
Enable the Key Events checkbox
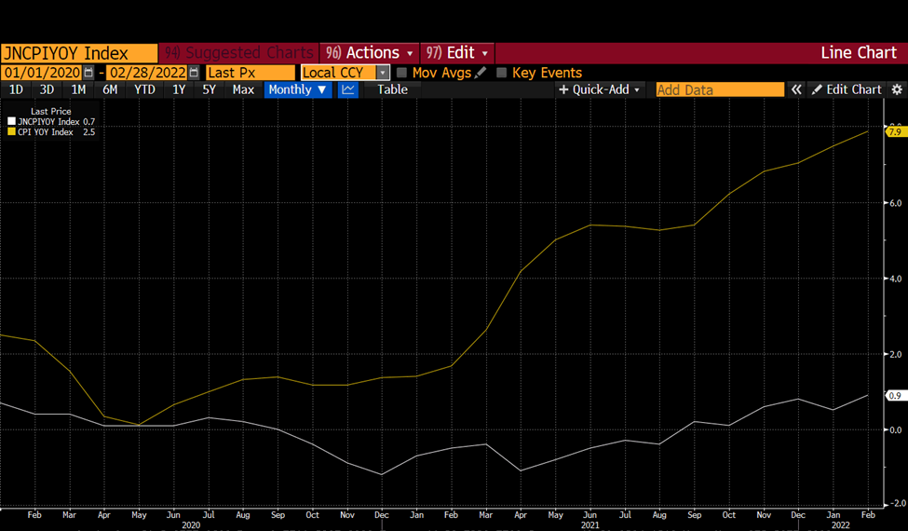point(501,73)
